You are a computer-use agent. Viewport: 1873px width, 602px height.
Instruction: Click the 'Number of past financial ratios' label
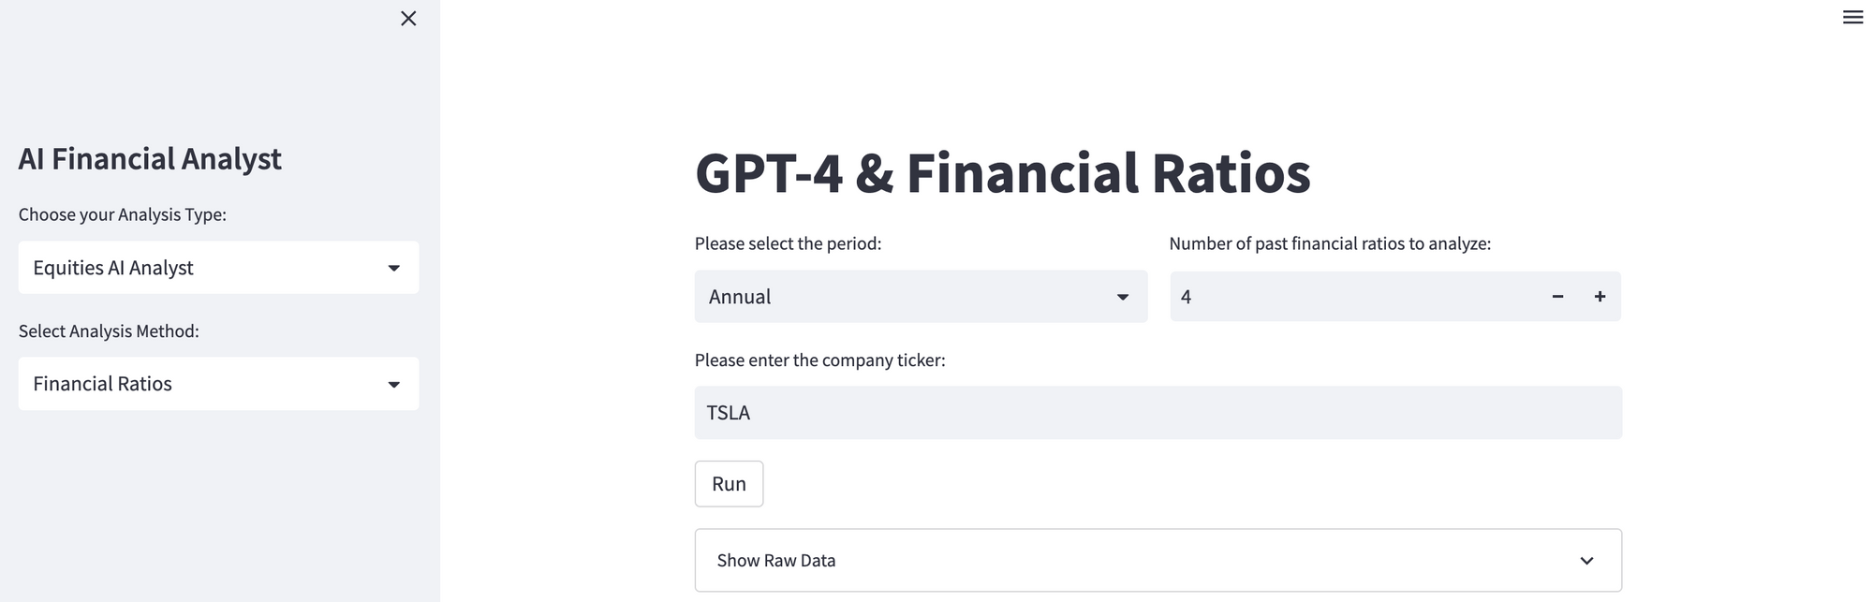pyautogui.click(x=1330, y=243)
